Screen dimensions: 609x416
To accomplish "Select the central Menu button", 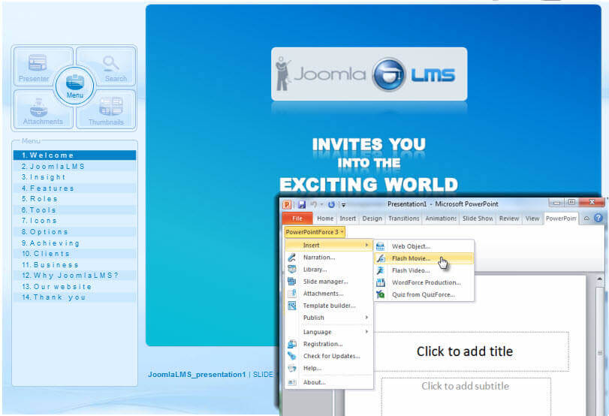I will tap(74, 86).
